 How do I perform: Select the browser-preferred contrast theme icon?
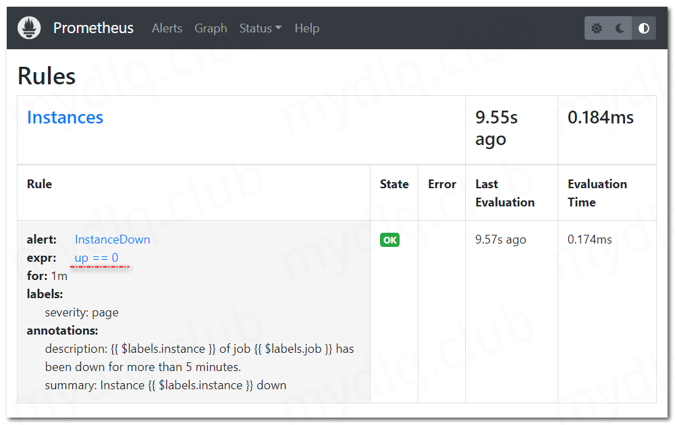[643, 28]
